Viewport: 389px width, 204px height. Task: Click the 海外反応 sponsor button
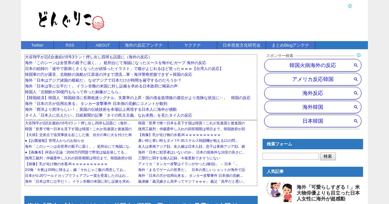(x=313, y=93)
